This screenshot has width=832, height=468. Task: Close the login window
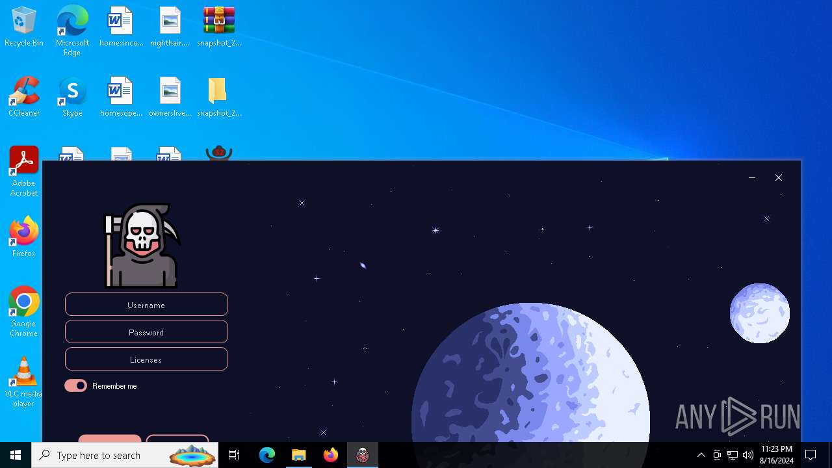[x=779, y=177]
